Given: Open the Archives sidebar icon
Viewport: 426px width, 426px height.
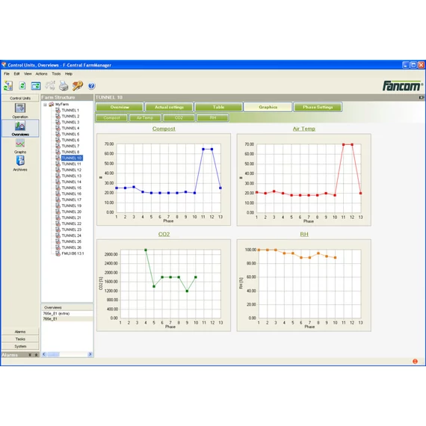Looking at the screenshot, I should click(x=20, y=161).
